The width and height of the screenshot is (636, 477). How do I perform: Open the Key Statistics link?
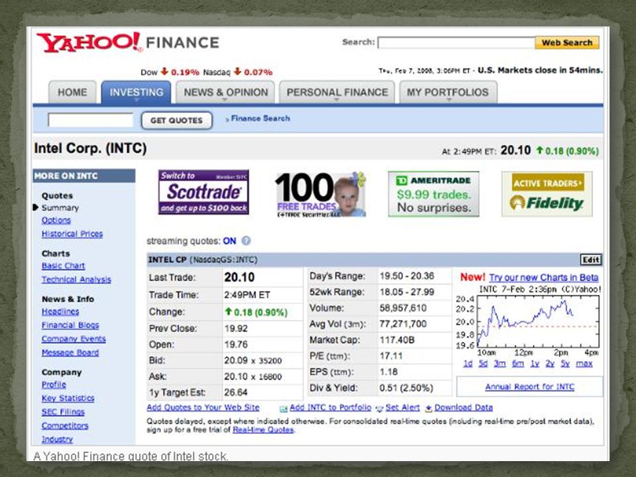click(68, 398)
